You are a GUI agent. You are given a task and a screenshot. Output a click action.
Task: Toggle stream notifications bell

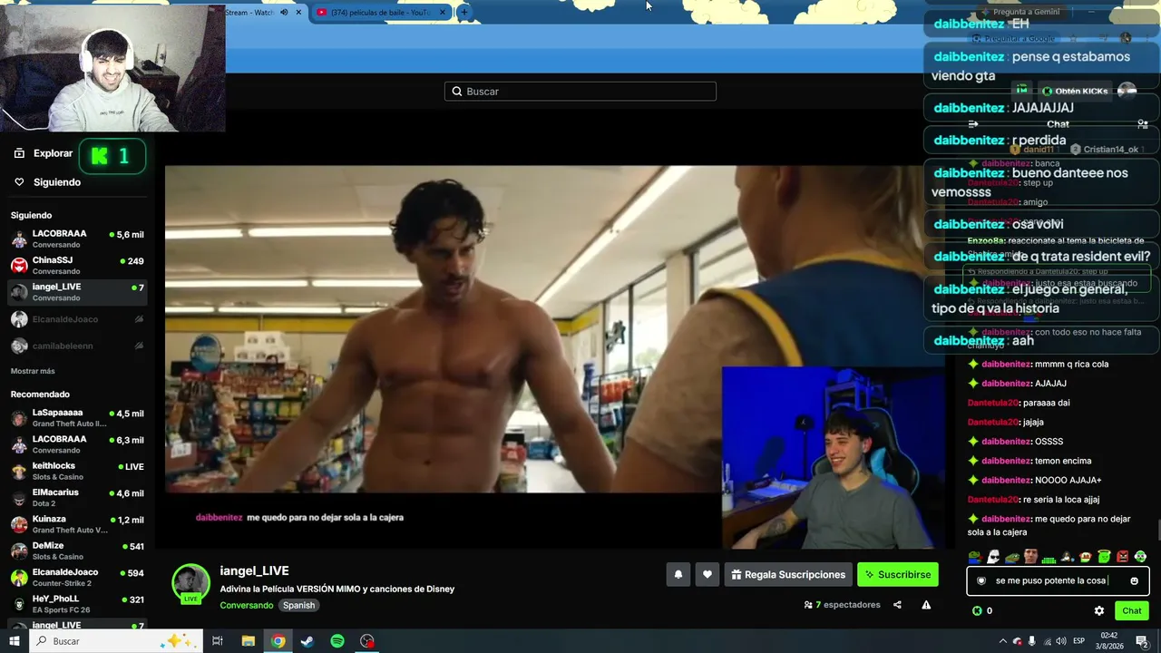click(x=678, y=575)
